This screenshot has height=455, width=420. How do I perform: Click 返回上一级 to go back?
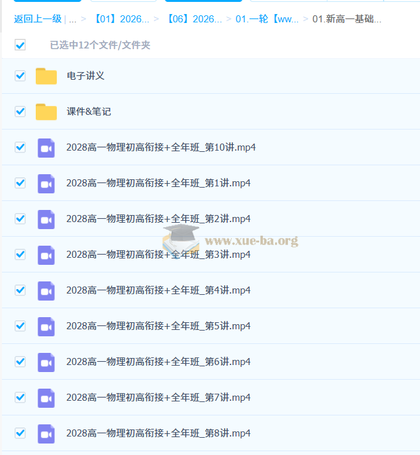38,19
